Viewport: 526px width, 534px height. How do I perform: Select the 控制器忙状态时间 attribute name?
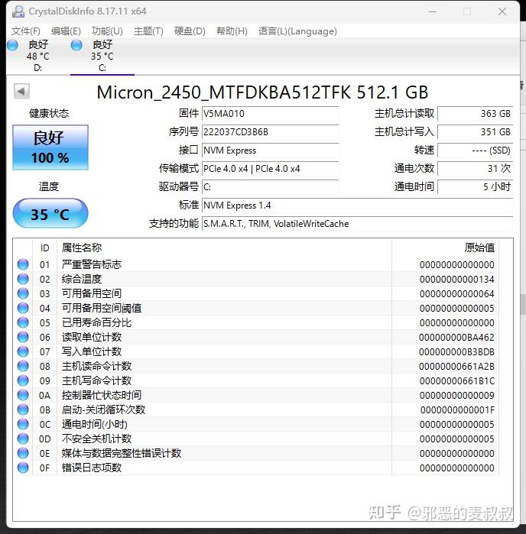coord(102,395)
